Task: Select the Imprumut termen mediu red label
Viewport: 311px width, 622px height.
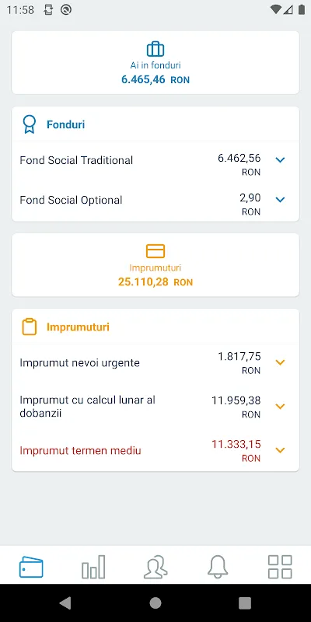Action: coord(81,451)
